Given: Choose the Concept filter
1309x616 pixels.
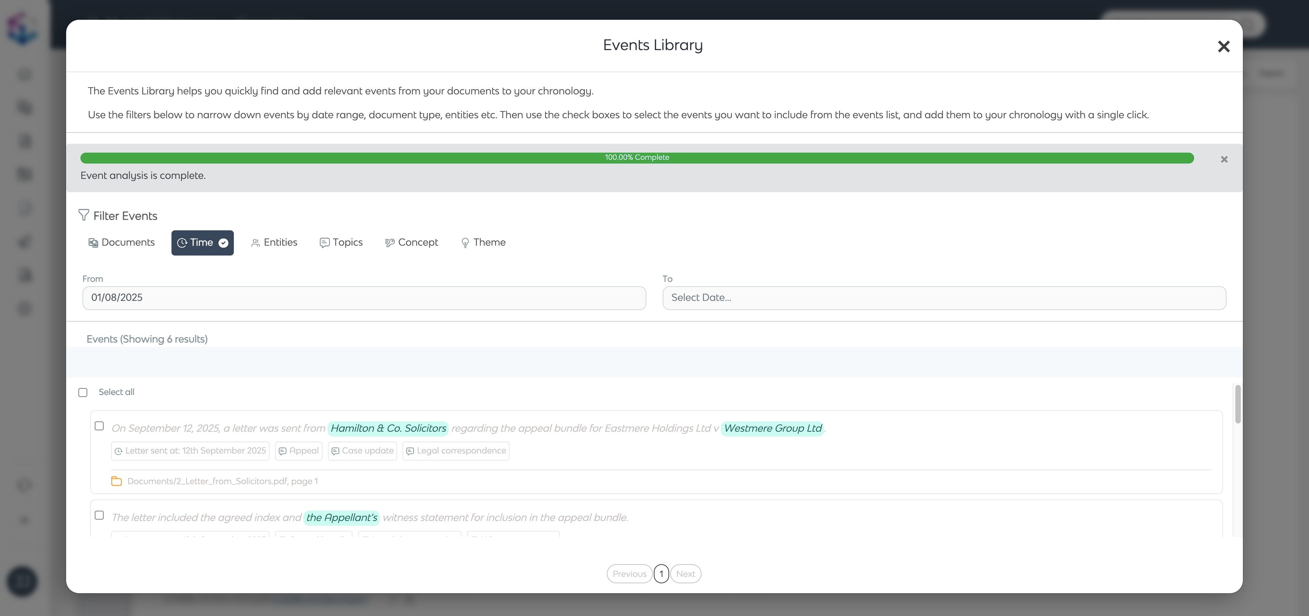Looking at the screenshot, I should 411,243.
